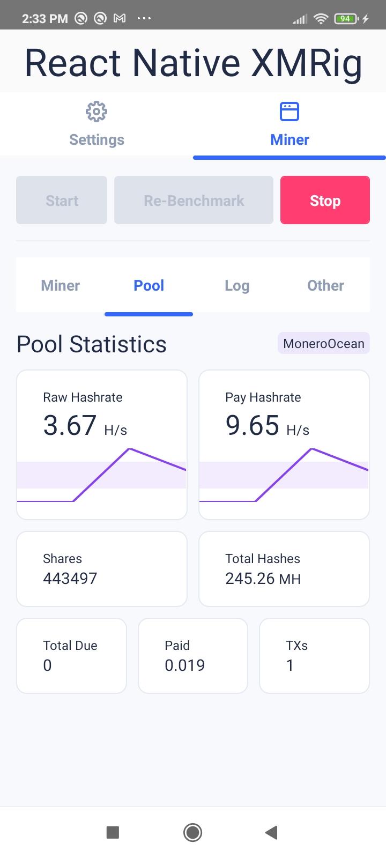Click the Start button
386x858 pixels.
point(62,200)
